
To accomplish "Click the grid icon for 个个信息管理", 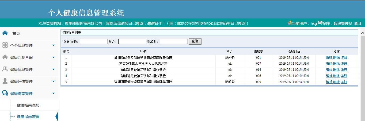I will (5, 45).
